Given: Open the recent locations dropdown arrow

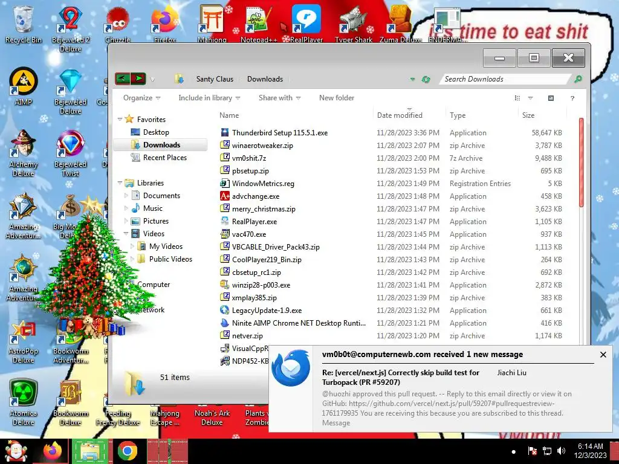Looking at the screenshot, I should click(152, 79).
